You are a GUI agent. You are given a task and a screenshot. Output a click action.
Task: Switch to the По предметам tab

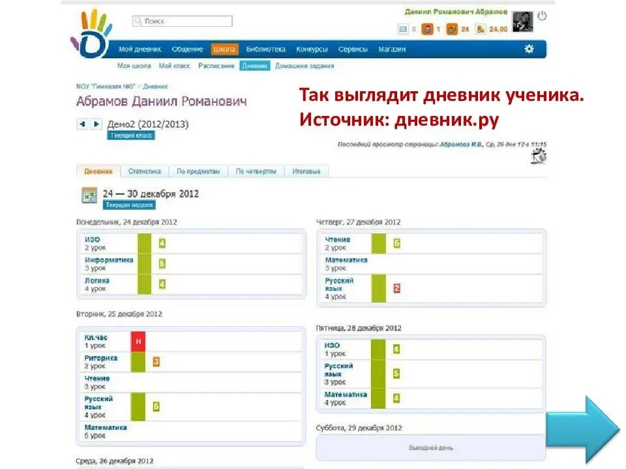point(198,171)
